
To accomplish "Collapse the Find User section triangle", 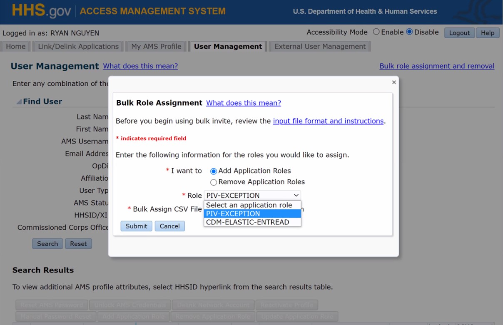I will pos(19,102).
